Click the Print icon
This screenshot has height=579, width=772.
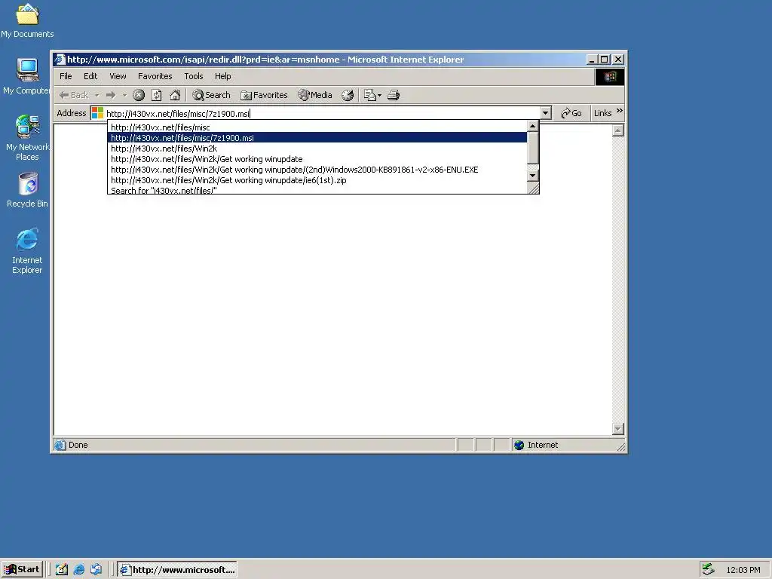394,95
